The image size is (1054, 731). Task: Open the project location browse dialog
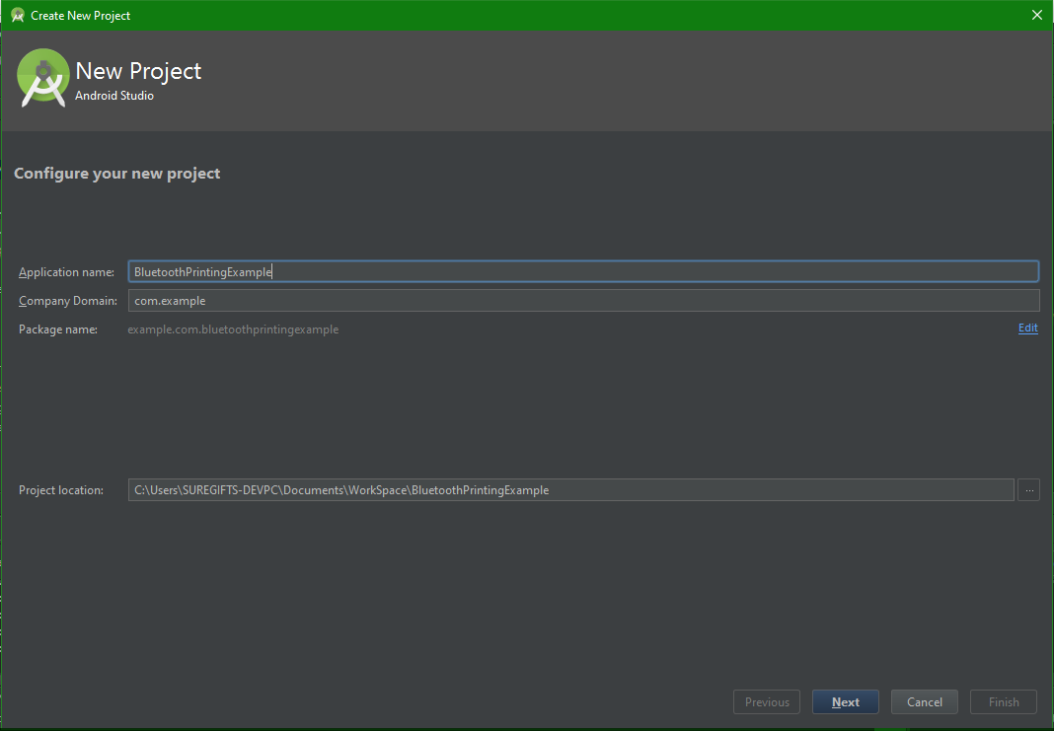pyautogui.click(x=1028, y=489)
